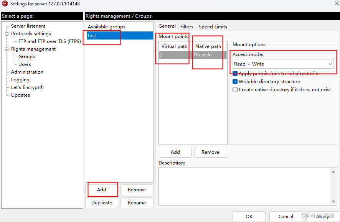Confirm settings with the OK button
This screenshot has height=222, width=340.
249,216
